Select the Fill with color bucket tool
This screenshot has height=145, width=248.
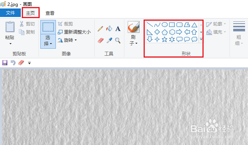[x=109, y=28]
